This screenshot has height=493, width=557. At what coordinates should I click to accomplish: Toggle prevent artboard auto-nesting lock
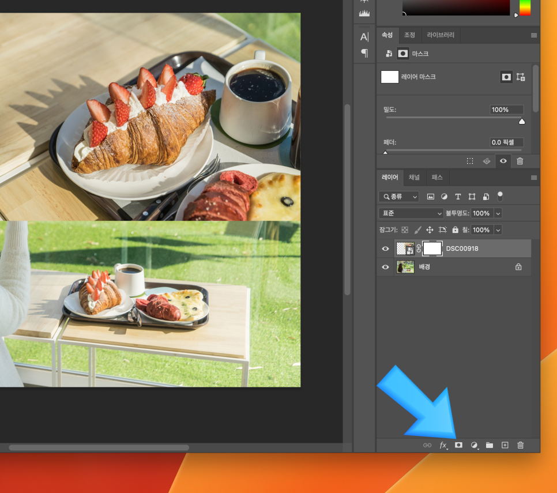pos(443,230)
